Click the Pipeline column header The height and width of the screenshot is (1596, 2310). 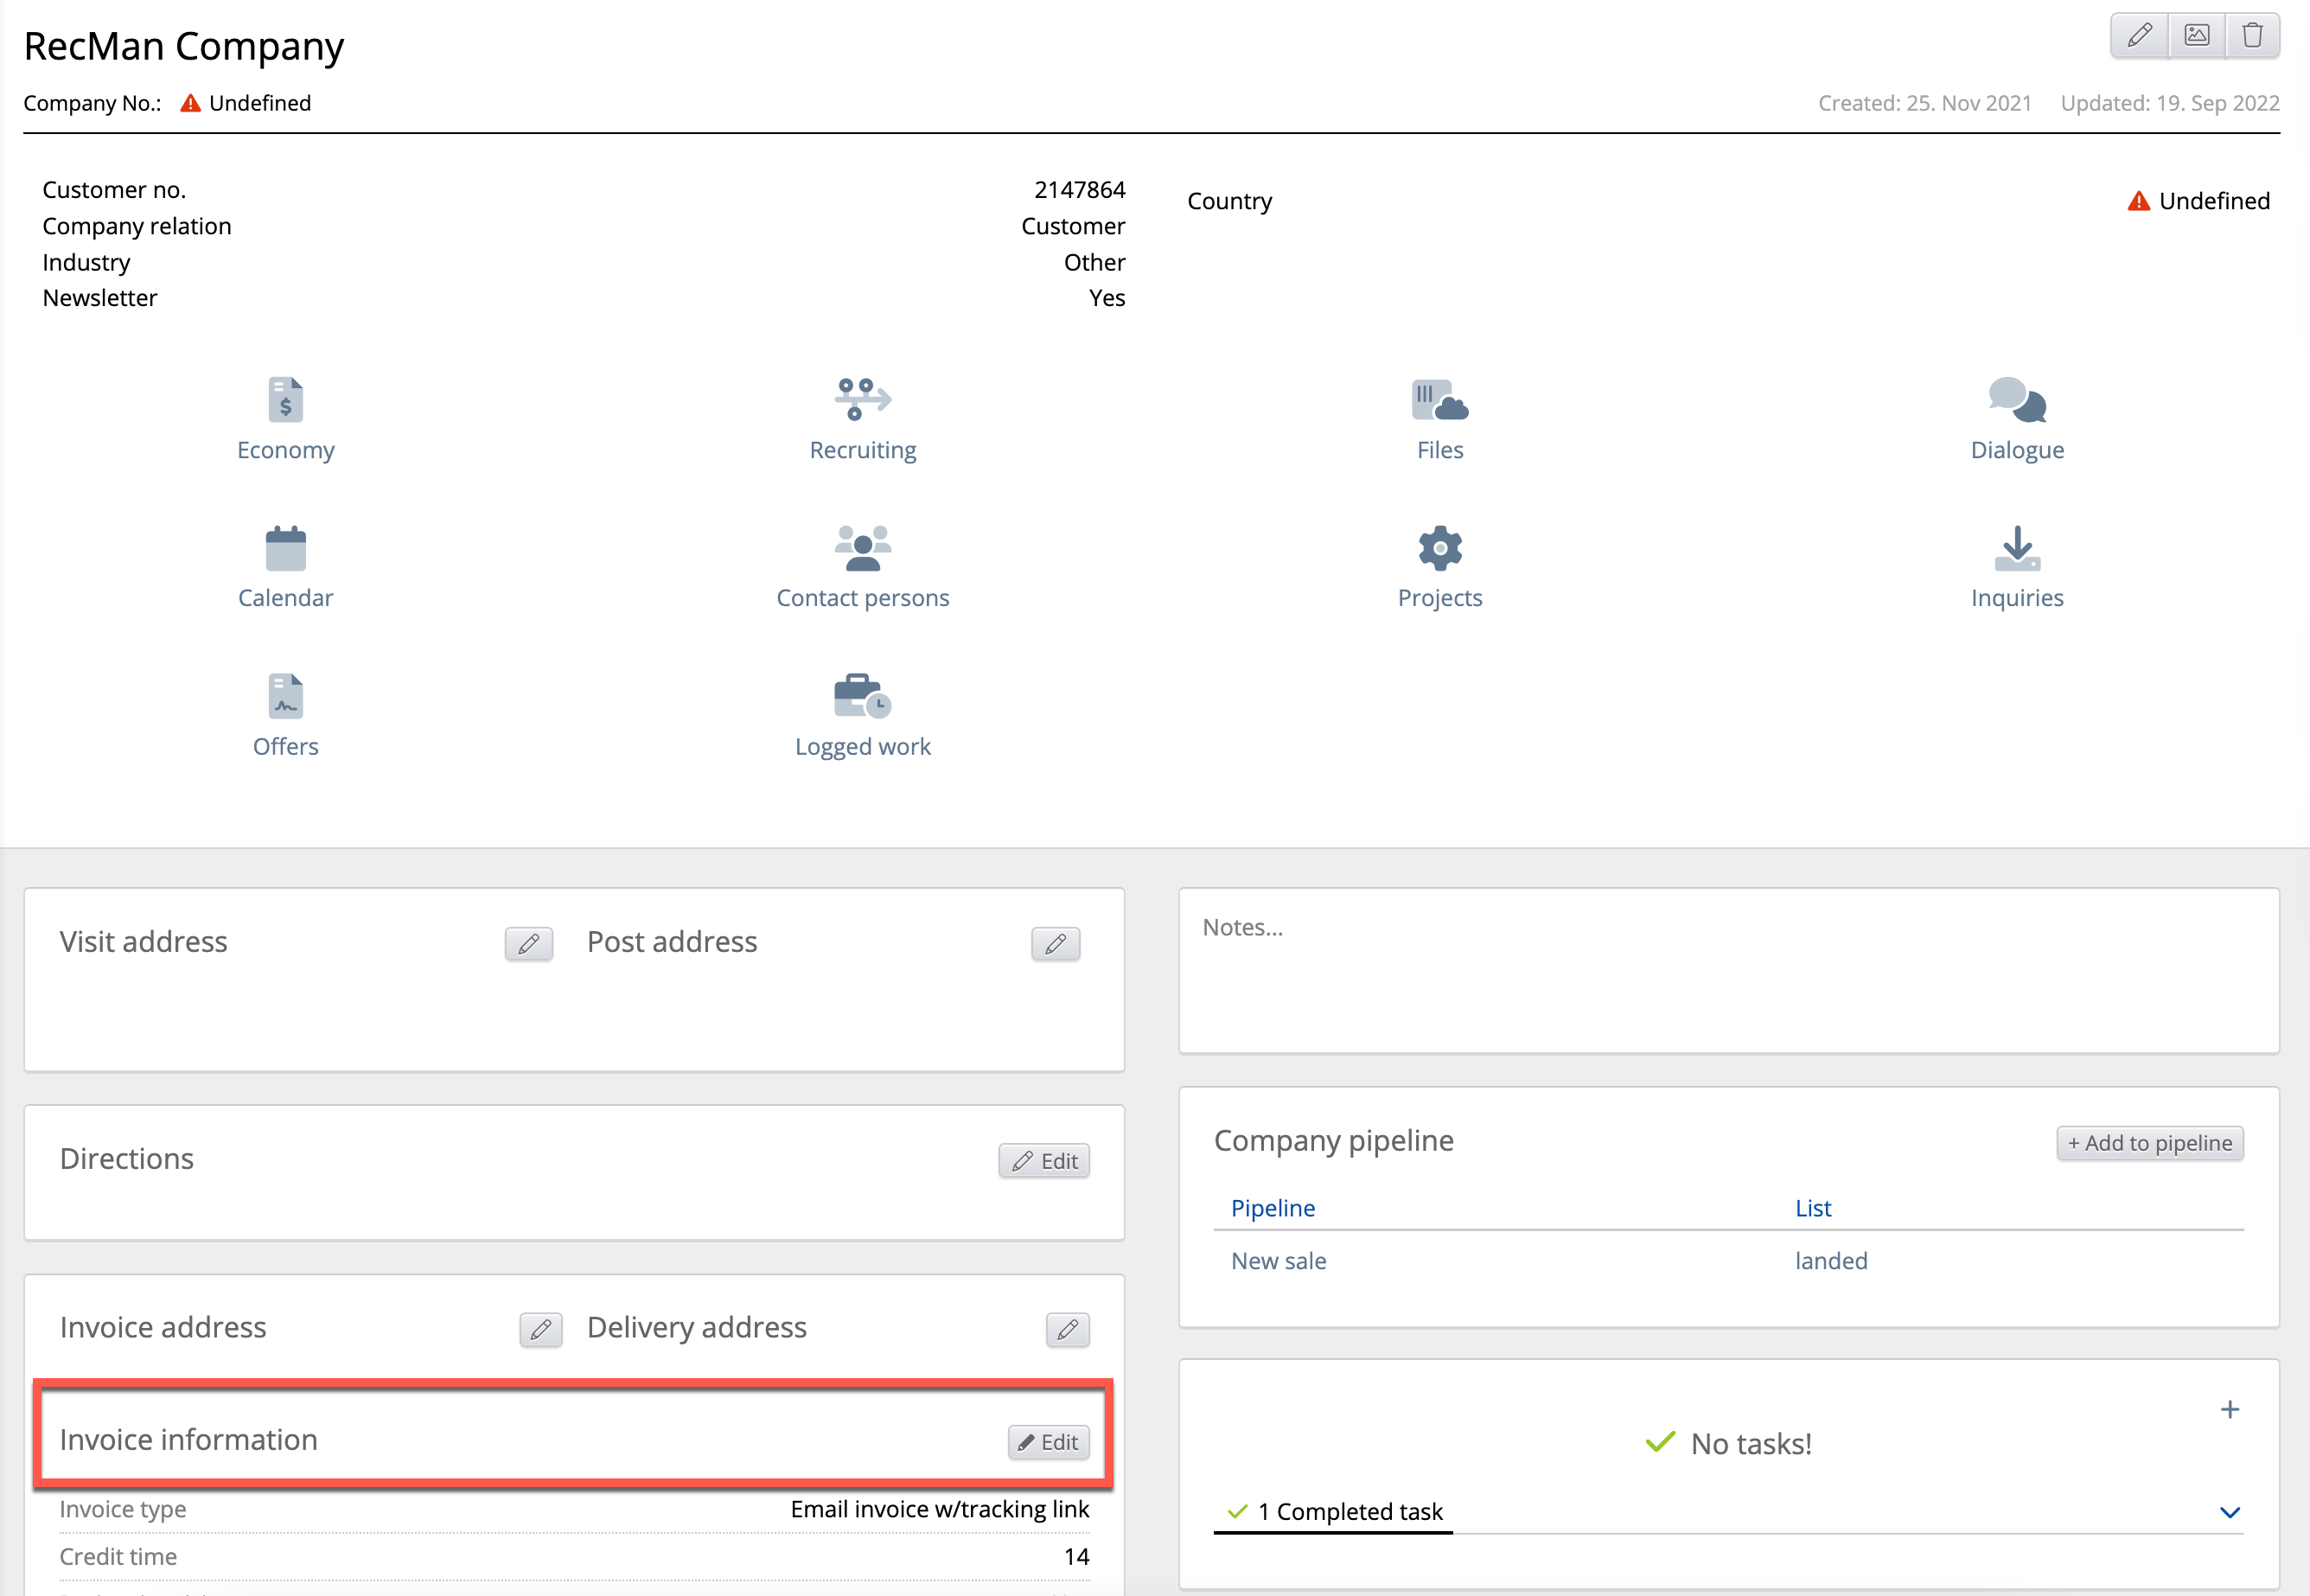point(1272,1208)
